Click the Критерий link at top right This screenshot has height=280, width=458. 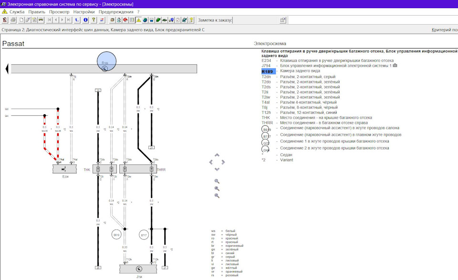point(445,30)
